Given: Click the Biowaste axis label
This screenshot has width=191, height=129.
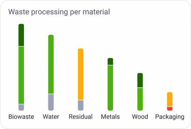Looking at the screenshot, I should [x=21, y=117].
